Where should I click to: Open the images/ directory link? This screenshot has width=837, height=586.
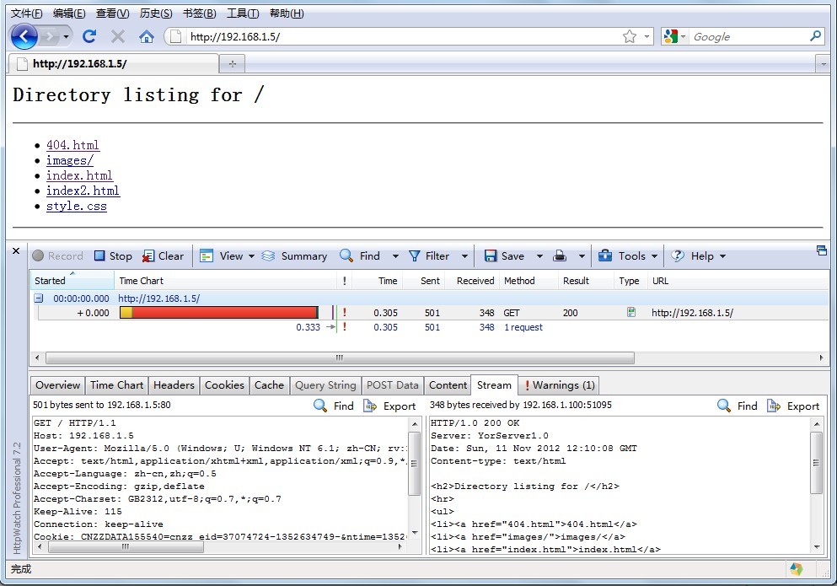69,160
